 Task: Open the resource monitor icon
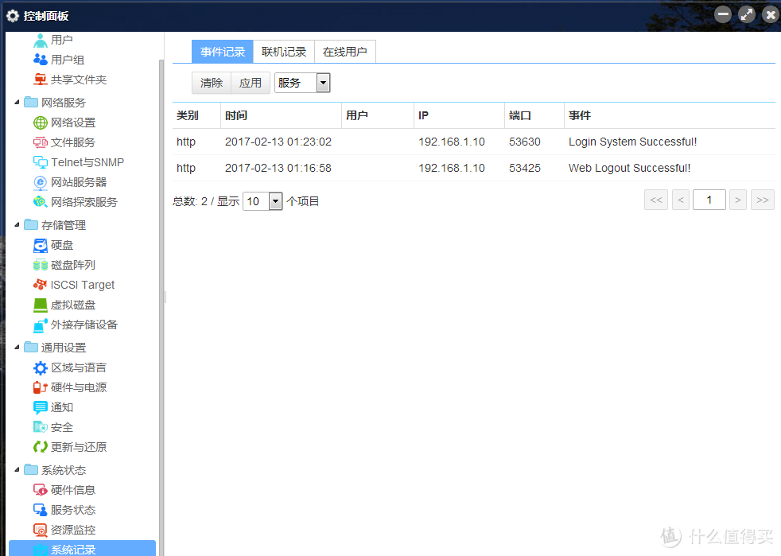coord(41,530)
